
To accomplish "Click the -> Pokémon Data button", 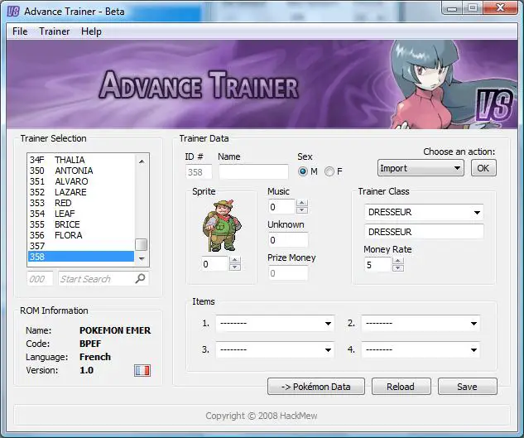I will (x=315, y=387).
